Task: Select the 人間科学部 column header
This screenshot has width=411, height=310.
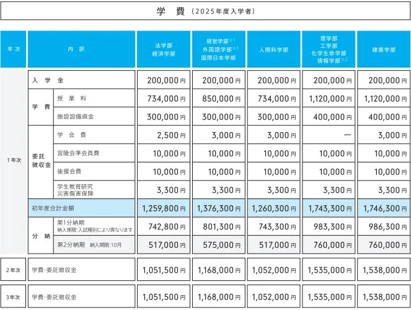Action: 274,49
